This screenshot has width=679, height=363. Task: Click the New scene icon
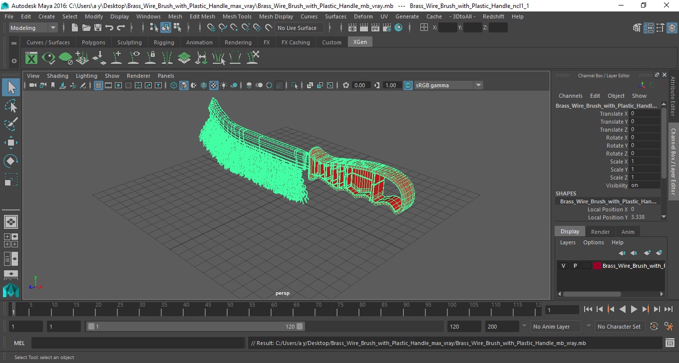coord(74,28)
